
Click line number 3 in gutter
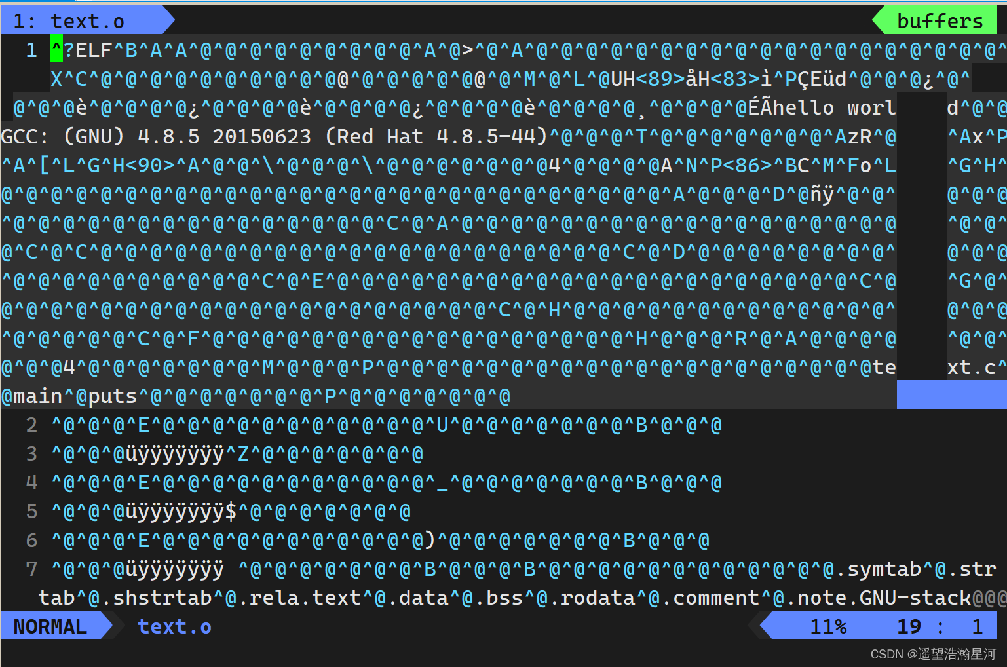(31, 453)
